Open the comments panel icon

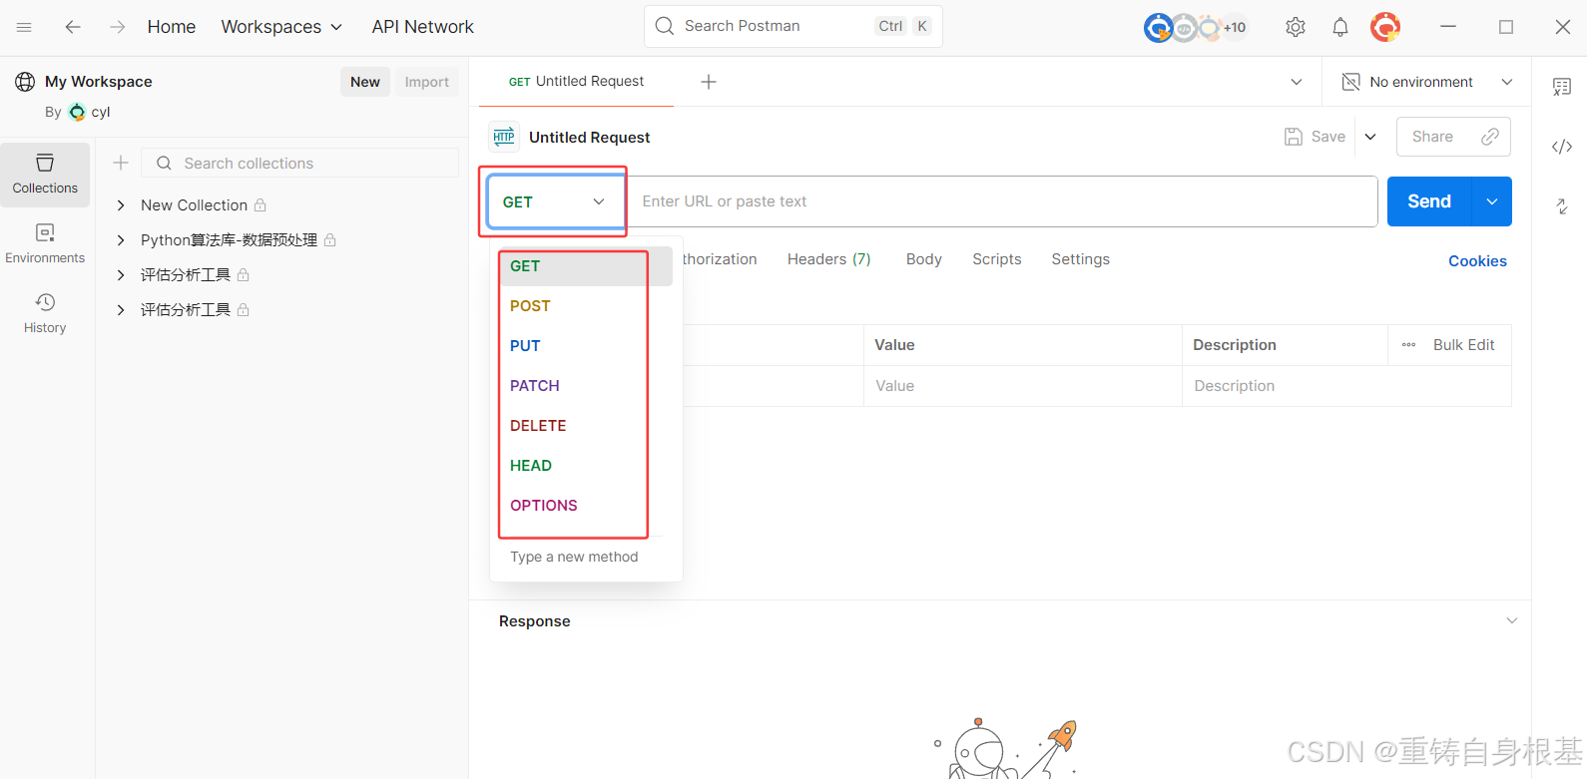(1562, 87)
